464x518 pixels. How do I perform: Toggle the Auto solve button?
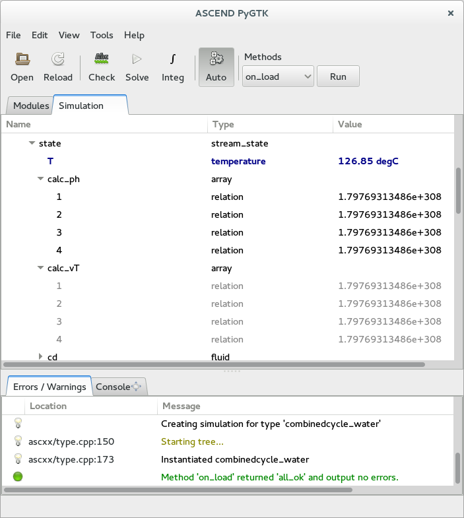point(216,67)
